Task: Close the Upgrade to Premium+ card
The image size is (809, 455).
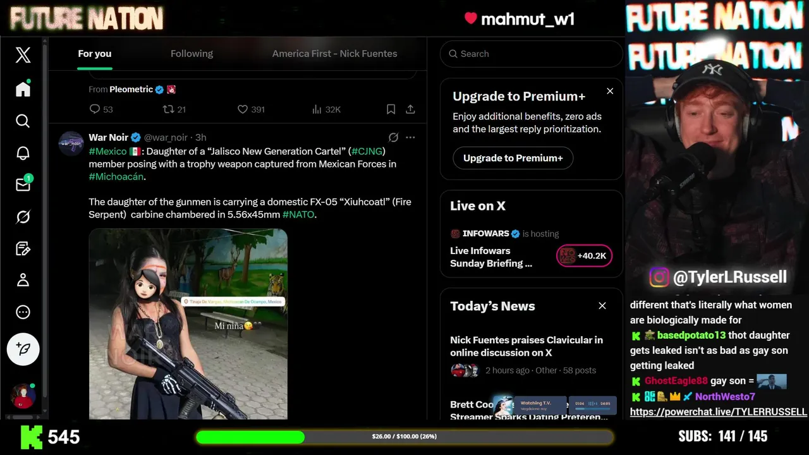Action: (x=610, y=91)
